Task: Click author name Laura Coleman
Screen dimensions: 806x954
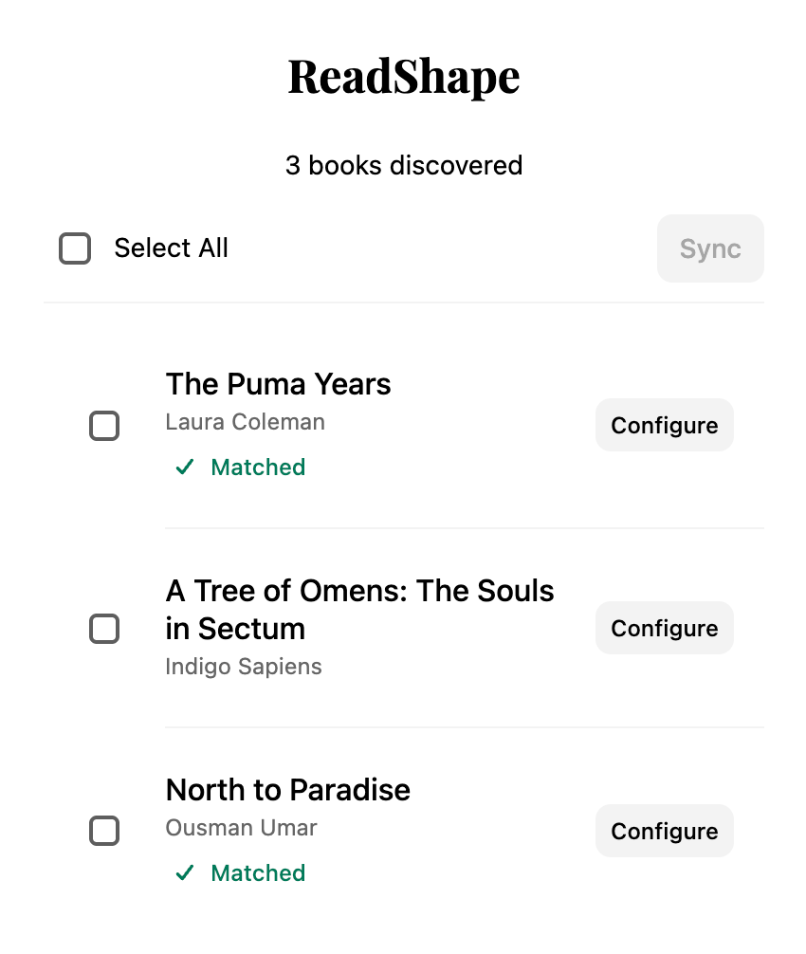Action: (245, 422)
